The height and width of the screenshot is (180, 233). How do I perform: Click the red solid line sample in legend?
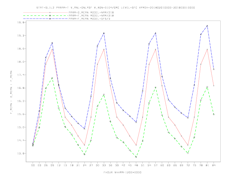click(x=46, y=12)
